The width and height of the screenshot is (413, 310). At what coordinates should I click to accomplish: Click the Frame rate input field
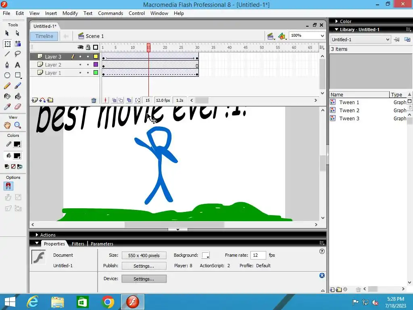(258, 255)
